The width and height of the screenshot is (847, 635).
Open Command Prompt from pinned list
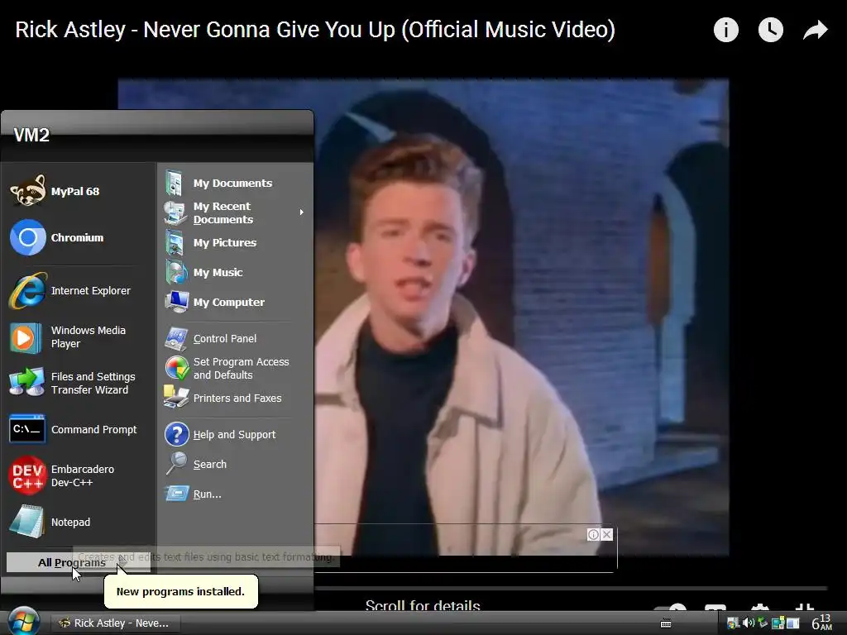pos(79,430)
